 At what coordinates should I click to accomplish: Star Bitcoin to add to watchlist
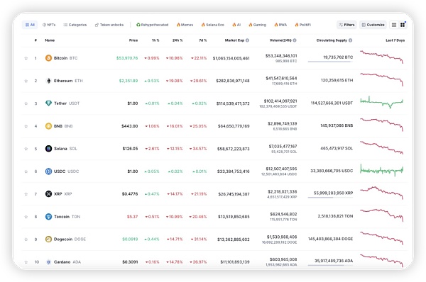(26, 58)
